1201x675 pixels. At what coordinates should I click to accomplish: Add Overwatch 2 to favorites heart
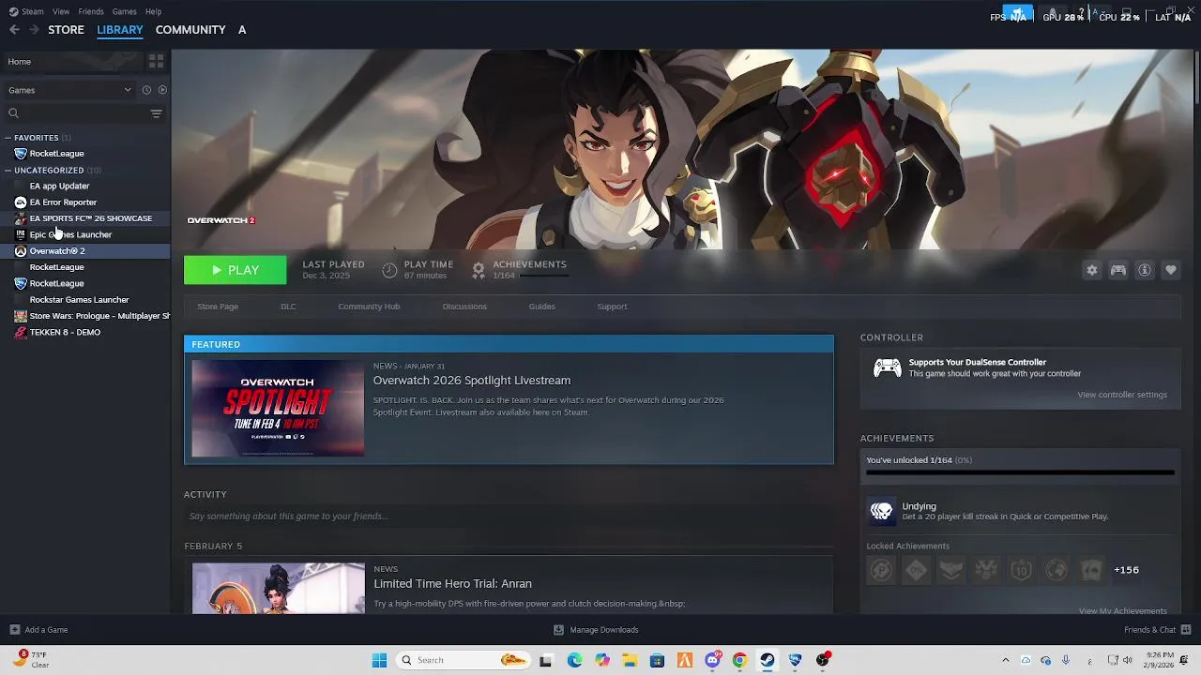(x=1171, y=270)
